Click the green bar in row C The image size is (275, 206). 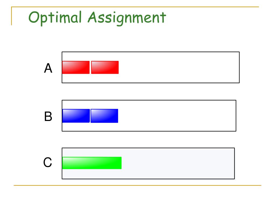click(x=92, y=163)
